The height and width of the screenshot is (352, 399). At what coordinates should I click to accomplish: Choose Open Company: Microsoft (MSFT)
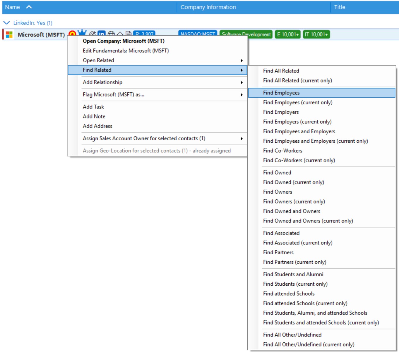157,41
